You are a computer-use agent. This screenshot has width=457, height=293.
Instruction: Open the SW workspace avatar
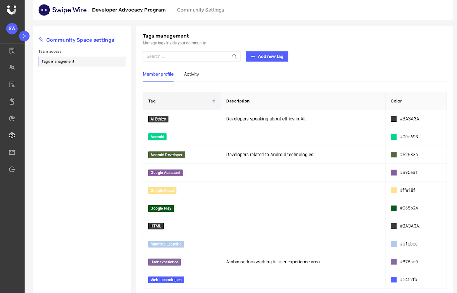pyautogui.click(x=12, y=29)
